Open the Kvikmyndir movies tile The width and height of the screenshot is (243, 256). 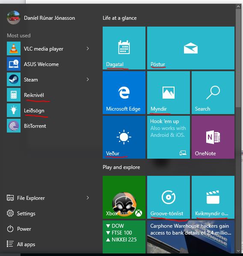point(213,197)
